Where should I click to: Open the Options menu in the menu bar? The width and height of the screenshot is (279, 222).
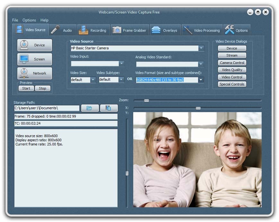pyautogui.click(x=29, y=20)
